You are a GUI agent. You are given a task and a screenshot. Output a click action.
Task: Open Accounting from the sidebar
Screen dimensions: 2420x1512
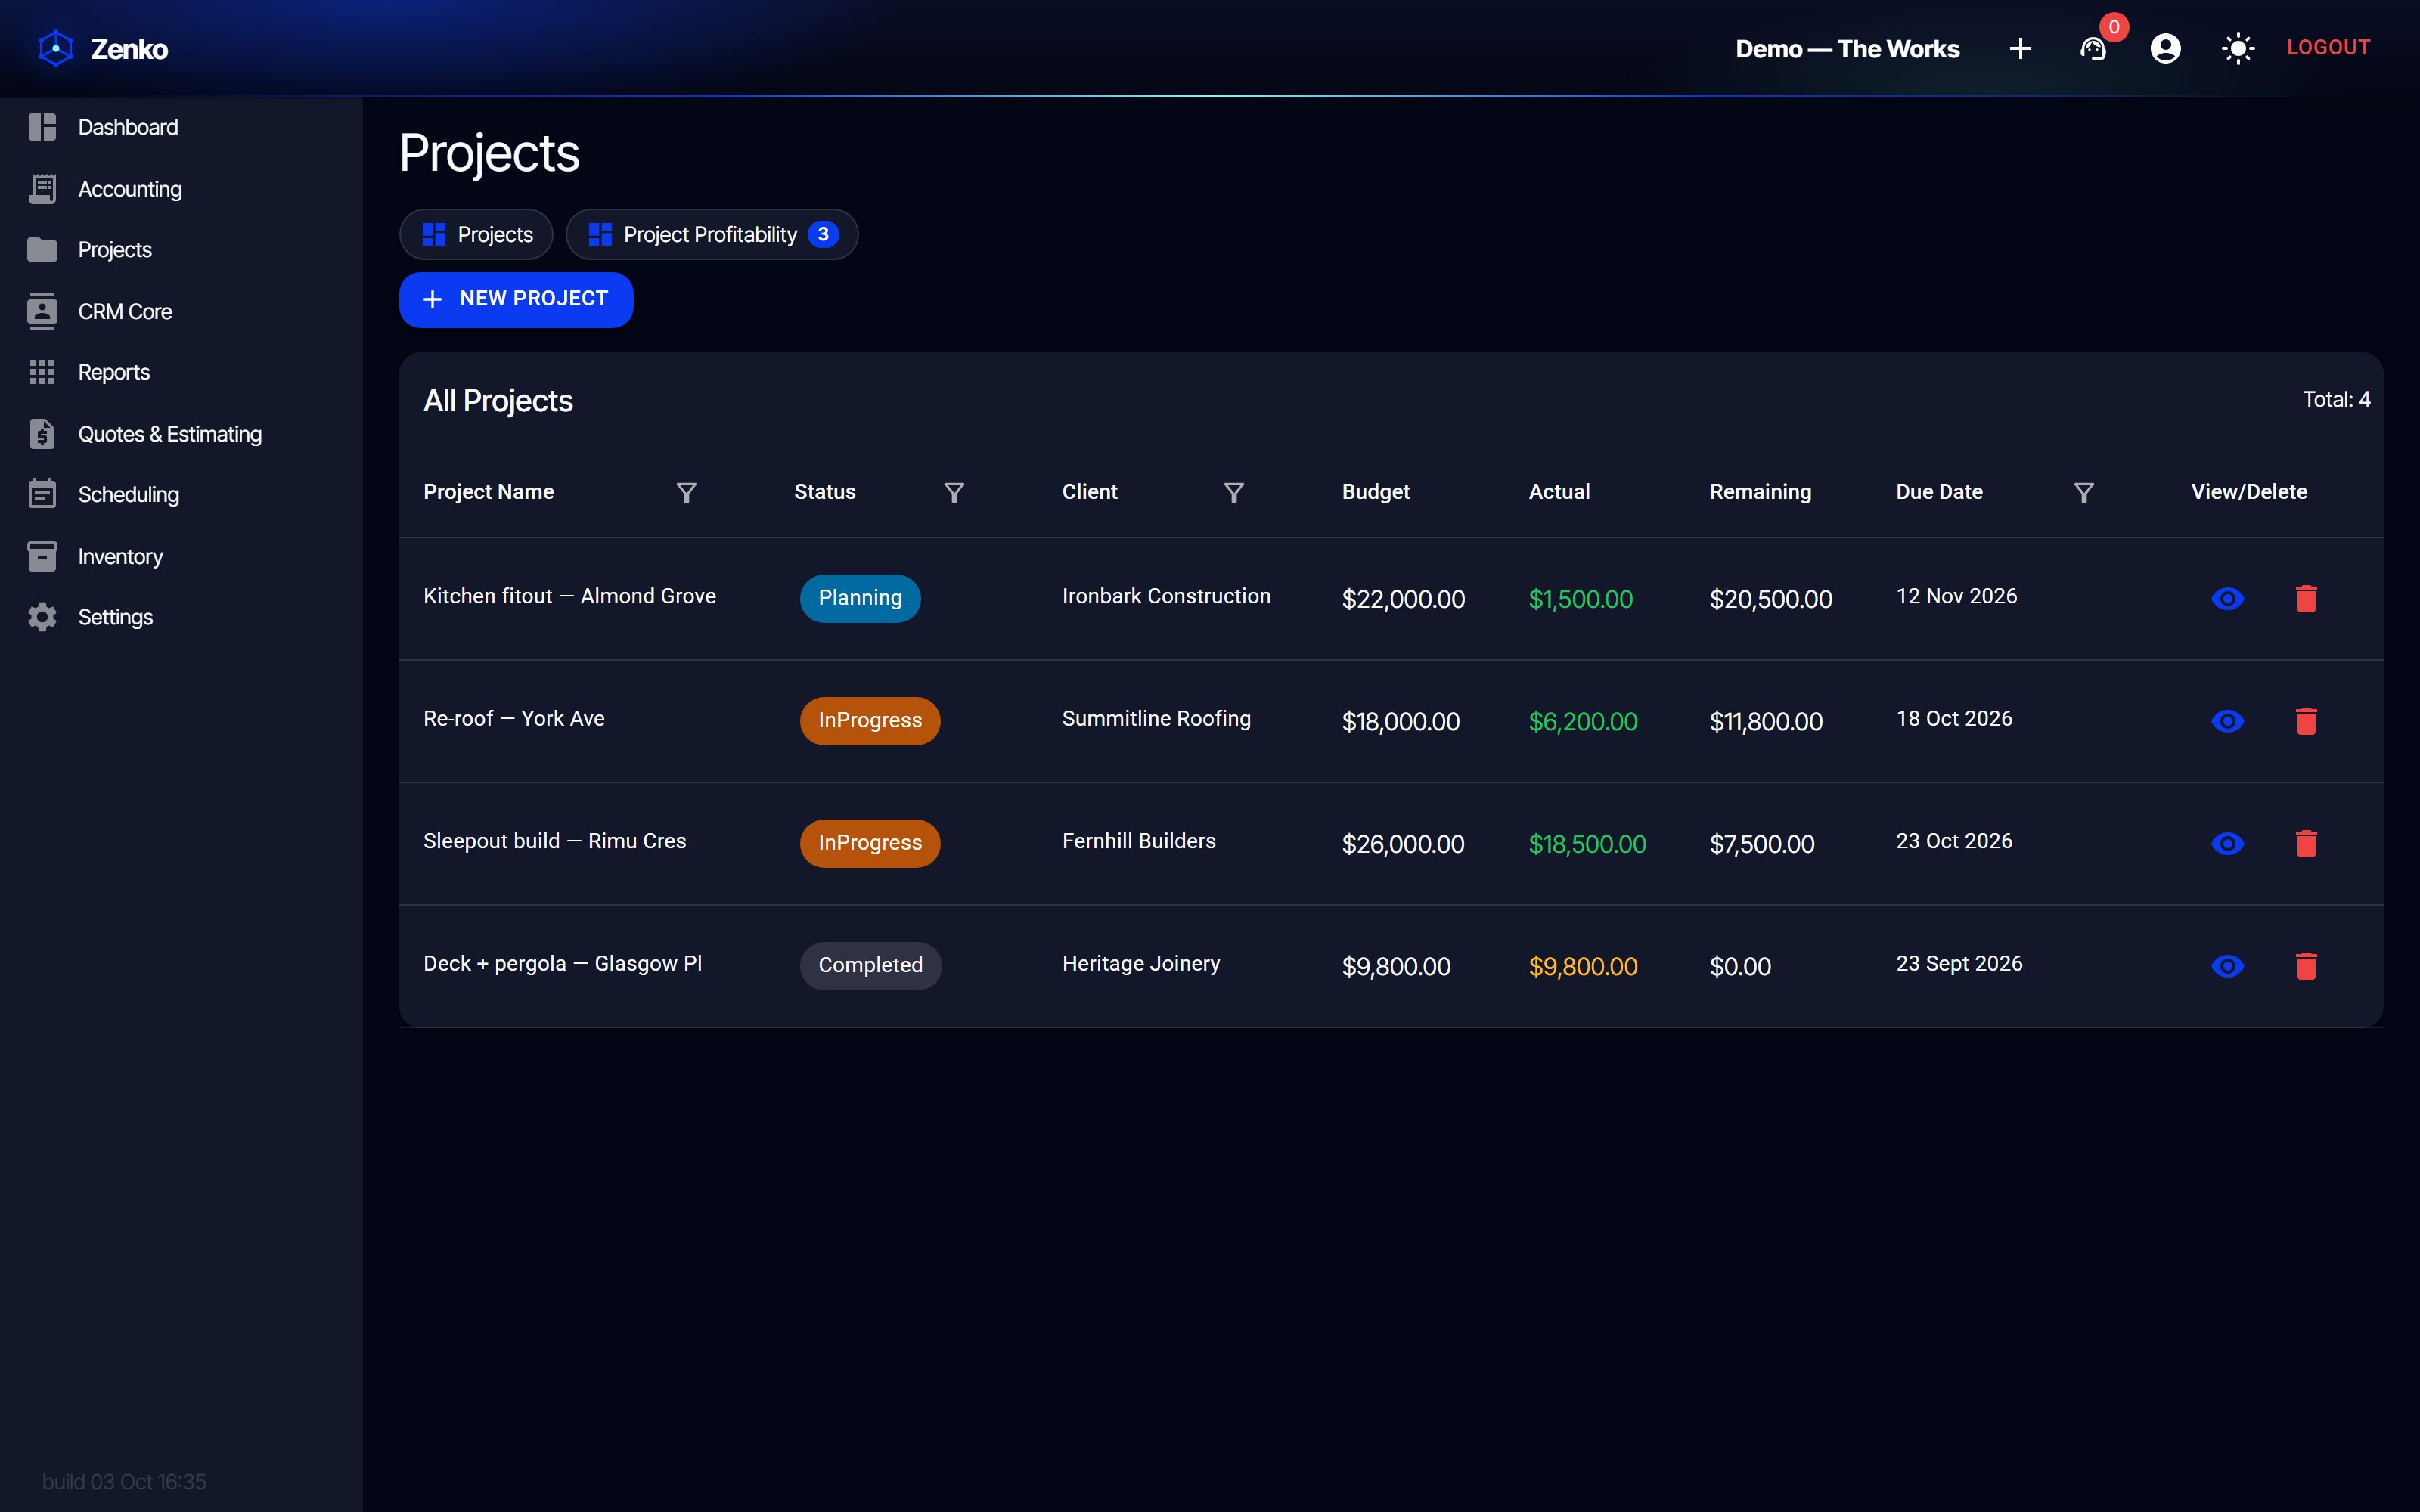pyautogui.click(x=181, y=189)
